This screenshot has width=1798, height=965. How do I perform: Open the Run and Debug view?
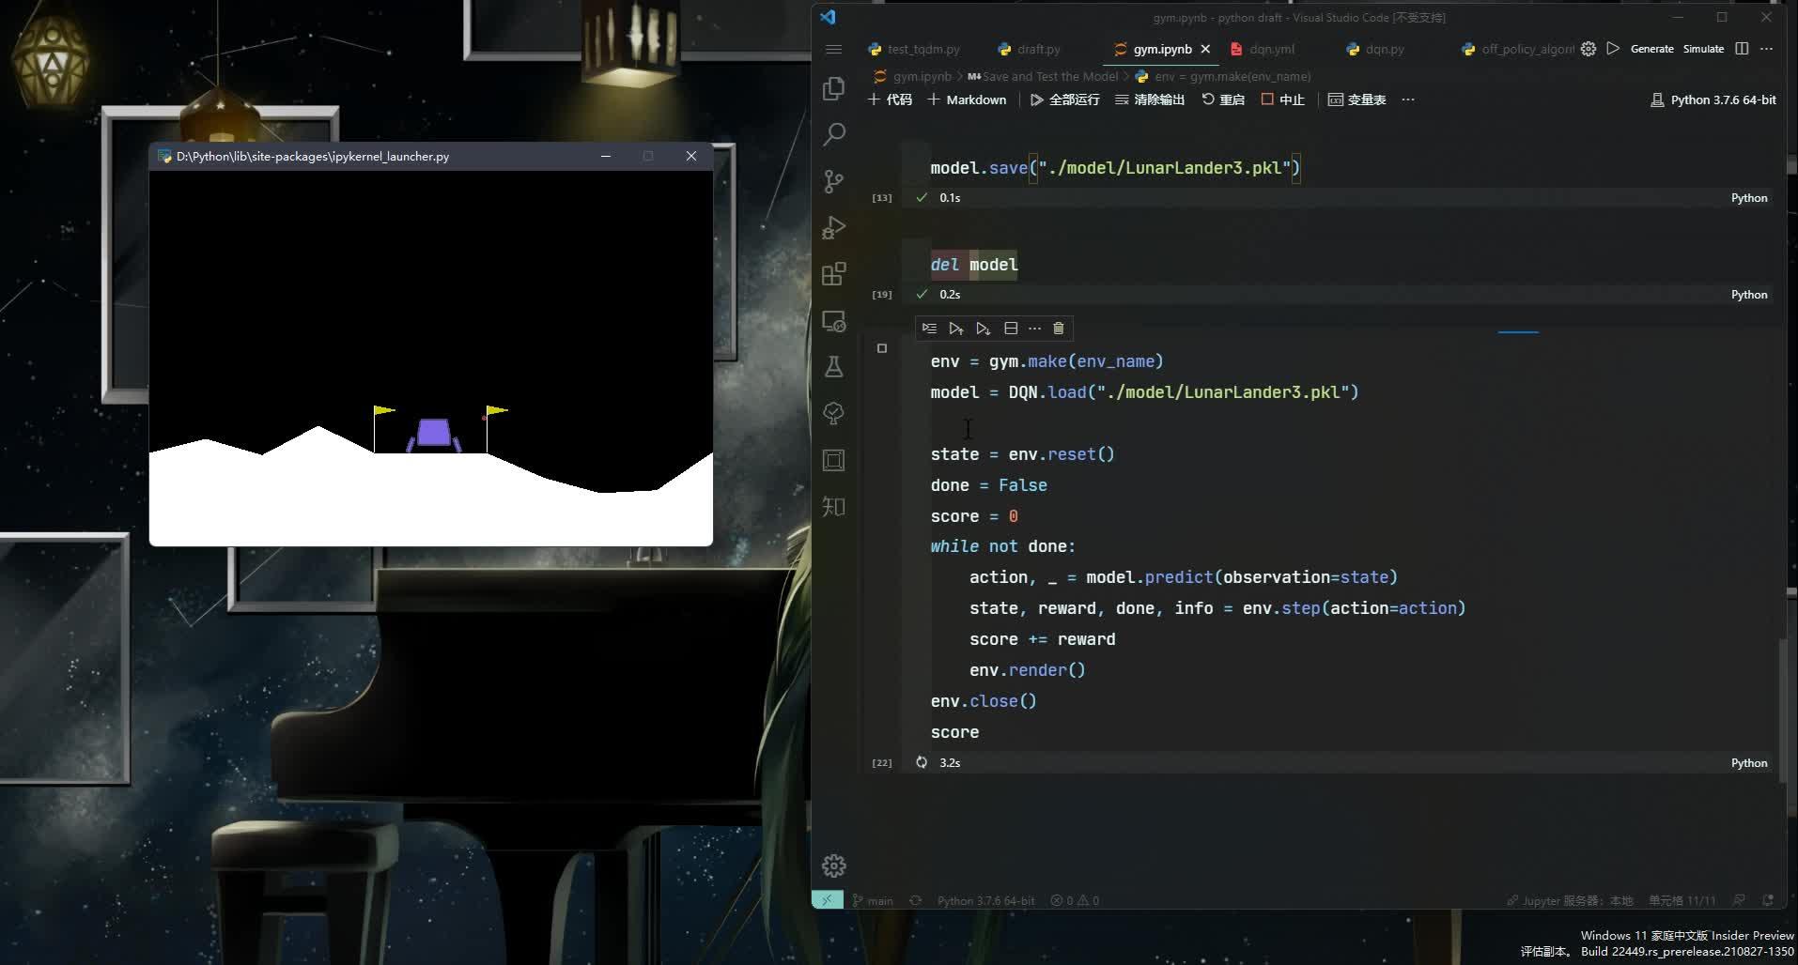click(x=833, y=228)
